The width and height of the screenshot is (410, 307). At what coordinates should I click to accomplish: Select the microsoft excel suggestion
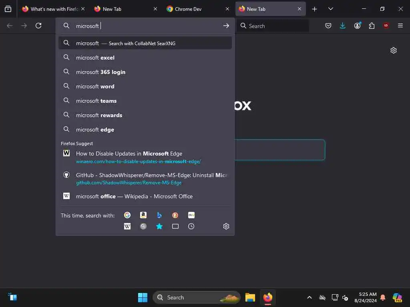coord(145,58)
